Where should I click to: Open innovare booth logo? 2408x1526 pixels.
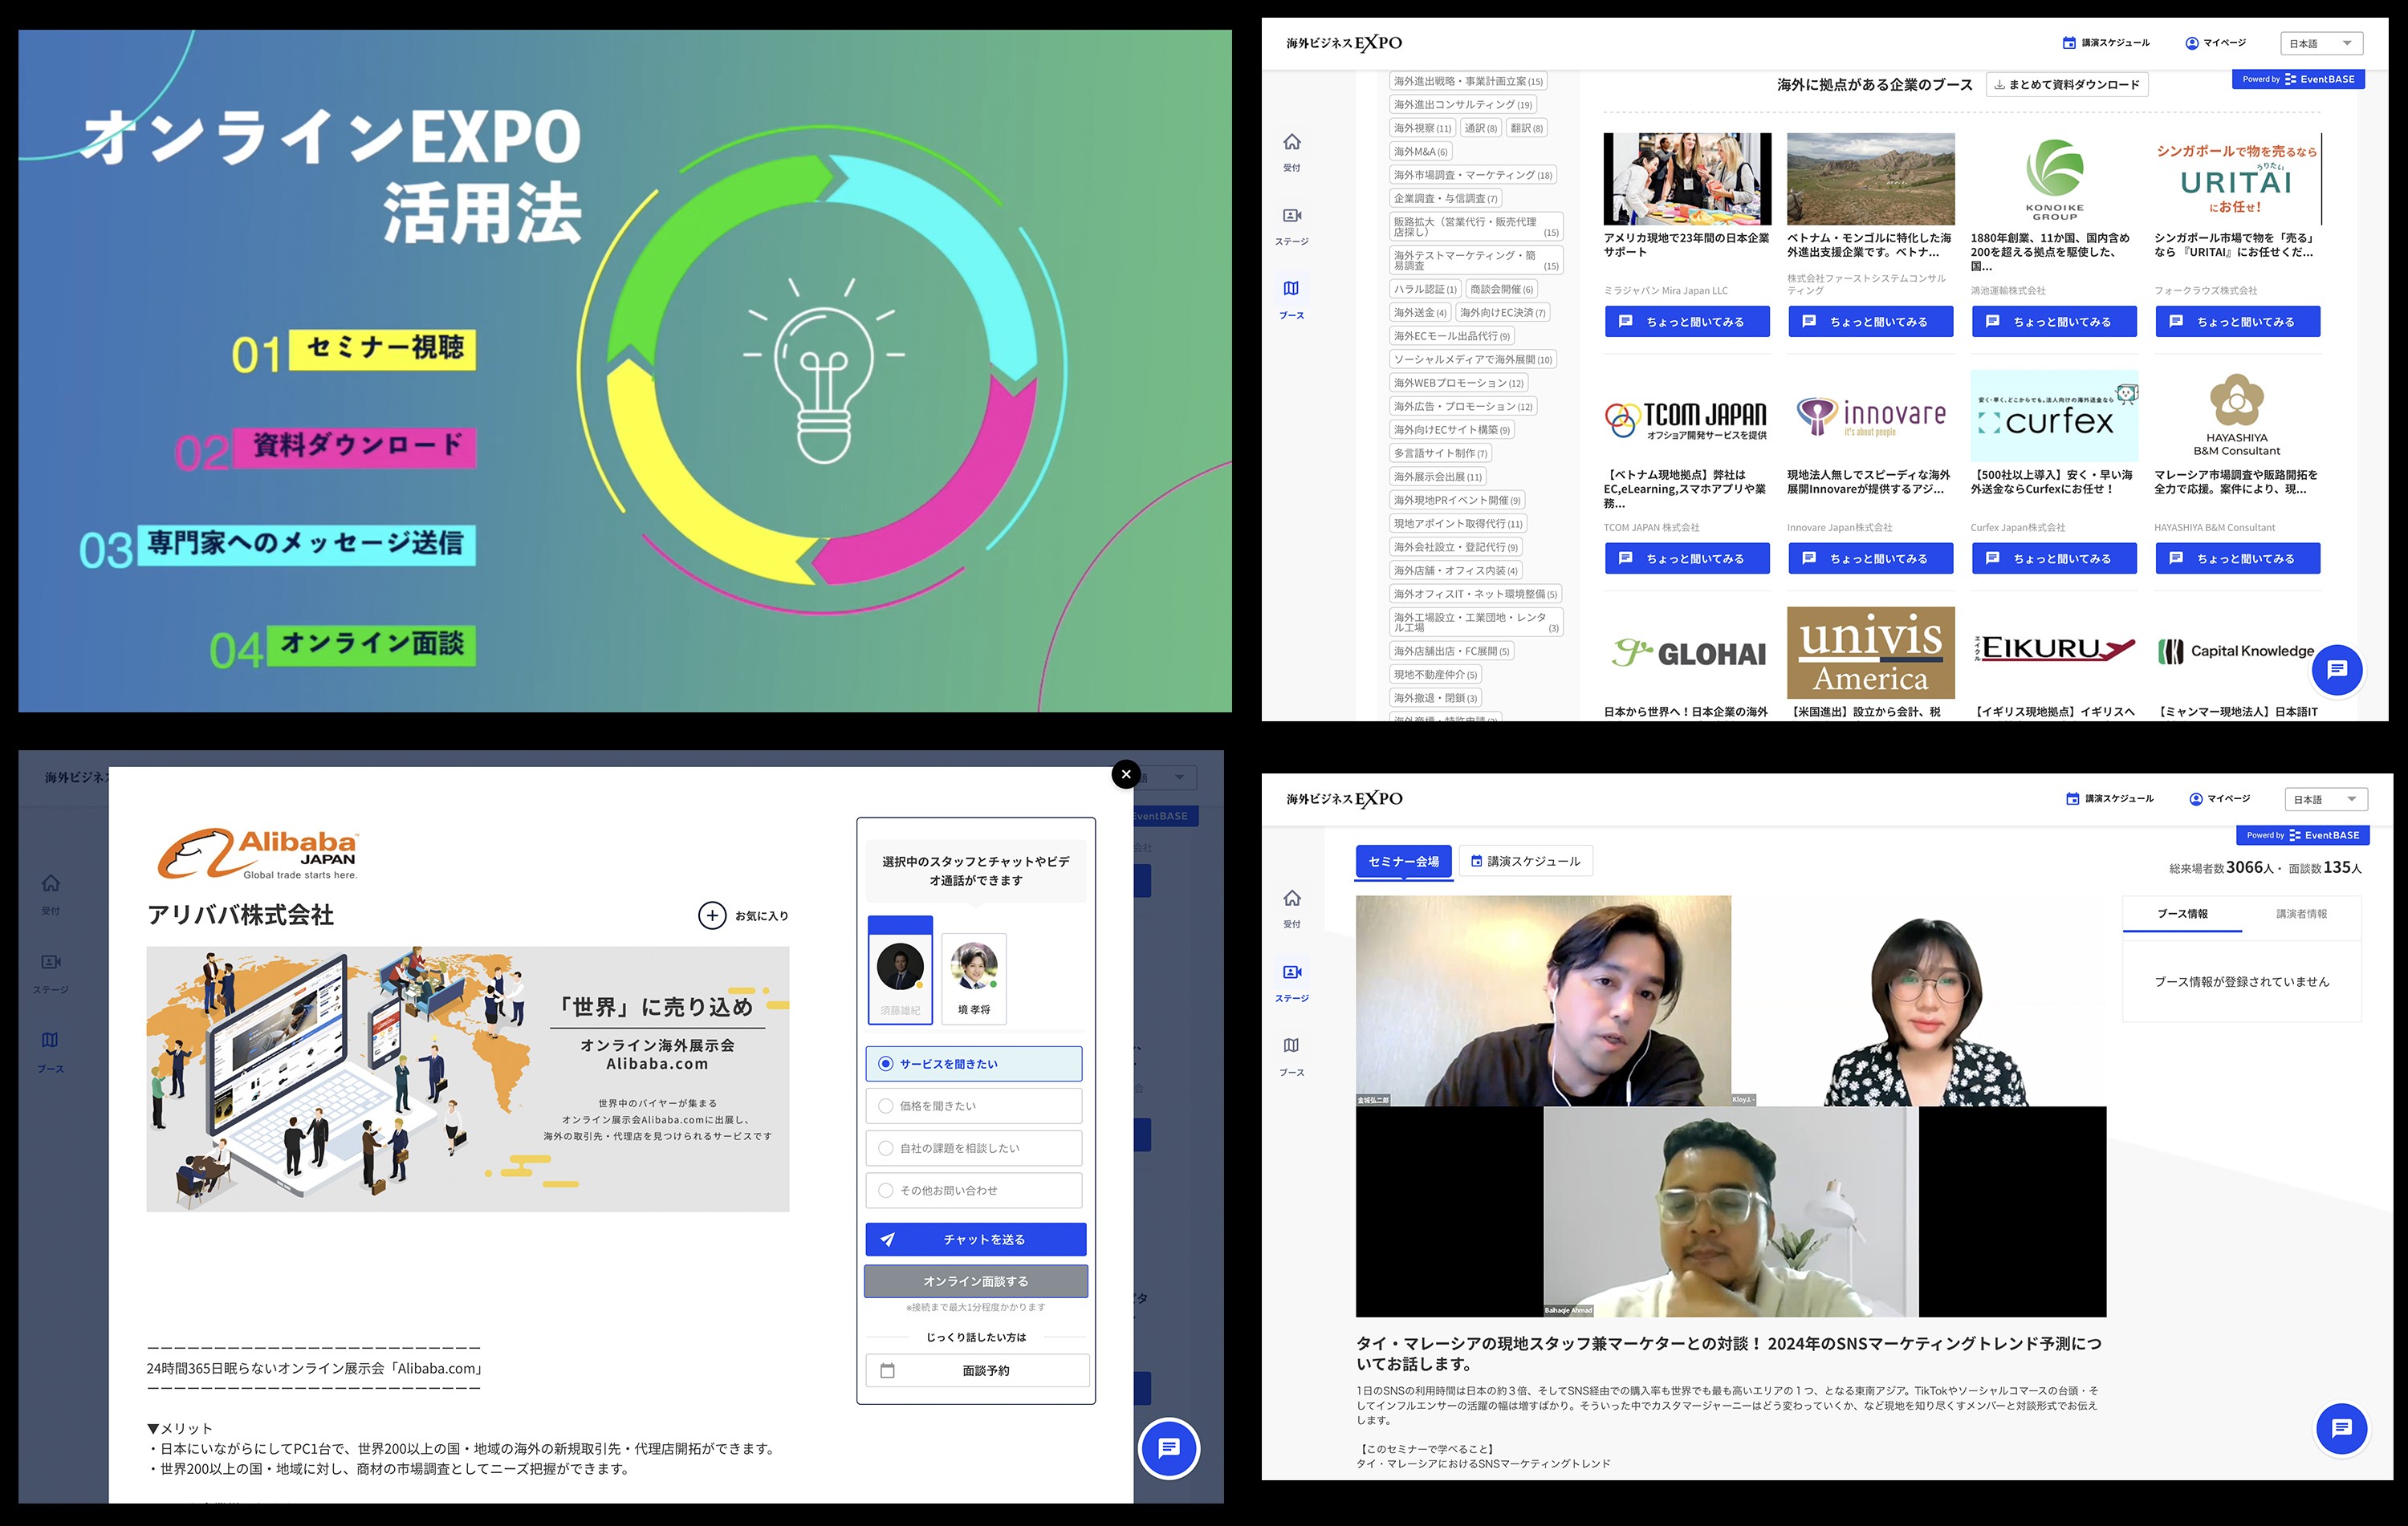pyautogui.click(x=1870, y=416)
